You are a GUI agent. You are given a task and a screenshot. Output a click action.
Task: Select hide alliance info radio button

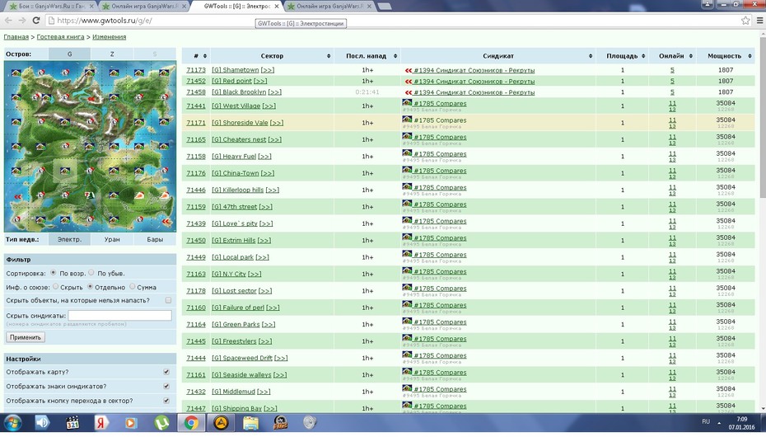[x=56, y=286]
